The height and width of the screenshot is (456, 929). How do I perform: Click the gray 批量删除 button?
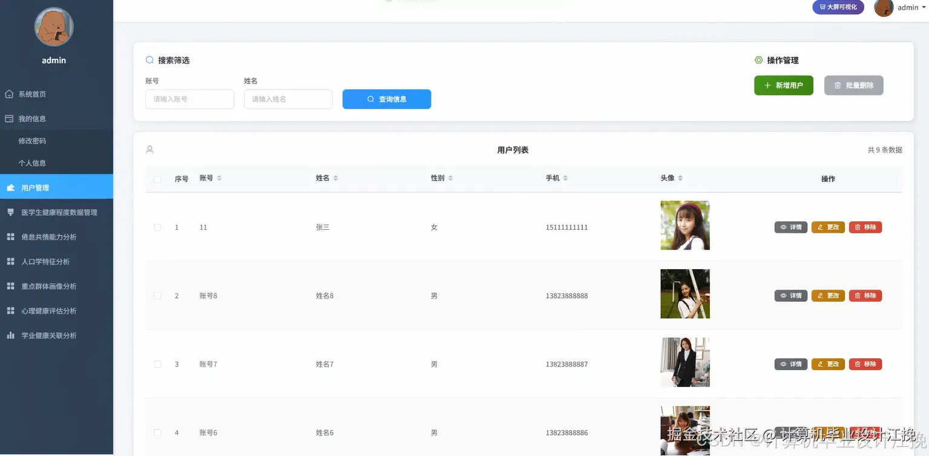854,85
